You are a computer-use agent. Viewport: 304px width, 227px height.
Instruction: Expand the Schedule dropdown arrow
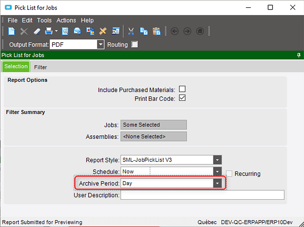point(218,172)
